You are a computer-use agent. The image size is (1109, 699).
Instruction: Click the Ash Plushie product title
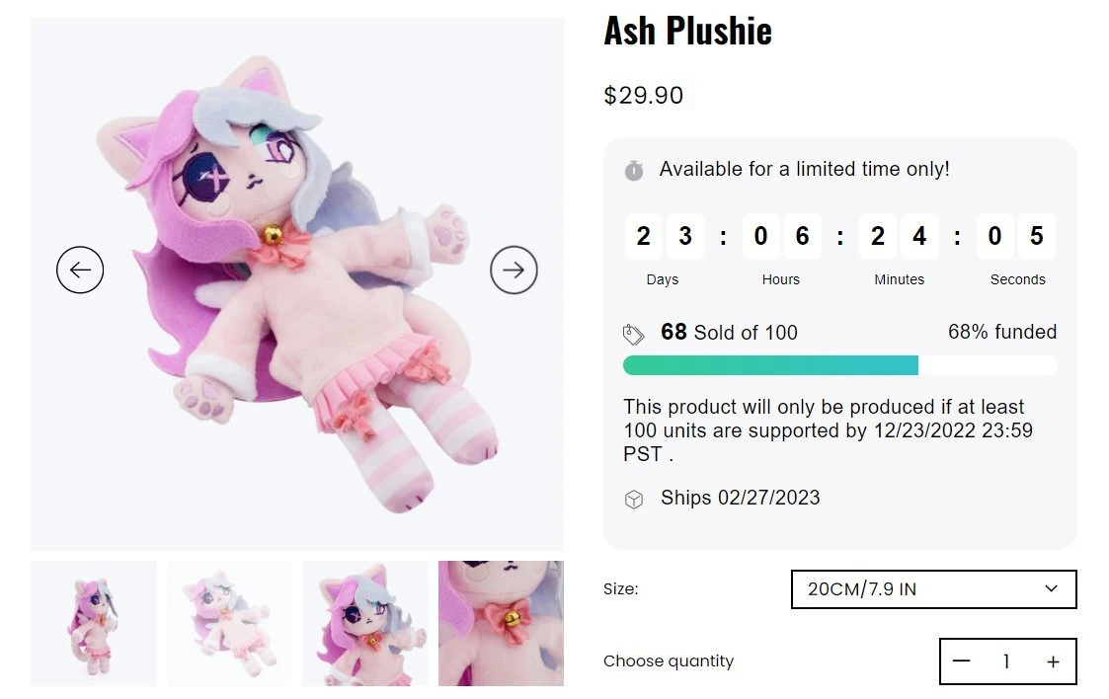(687, 31)
